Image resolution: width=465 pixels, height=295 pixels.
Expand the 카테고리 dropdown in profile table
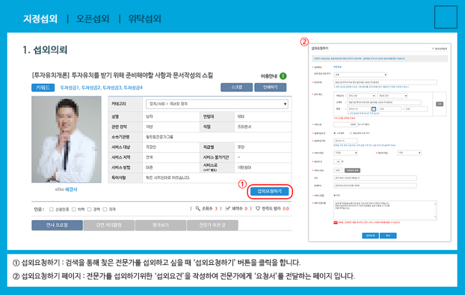coord(217,104)
